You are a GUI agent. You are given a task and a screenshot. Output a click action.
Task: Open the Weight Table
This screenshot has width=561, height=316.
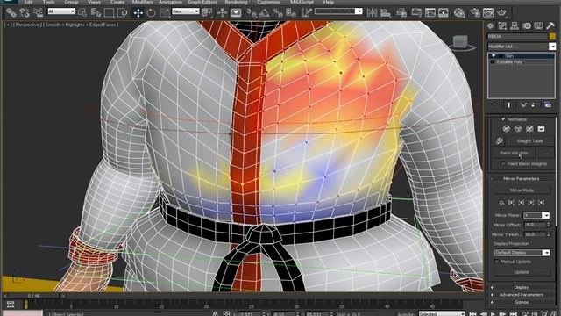click(x=529, y=141)
